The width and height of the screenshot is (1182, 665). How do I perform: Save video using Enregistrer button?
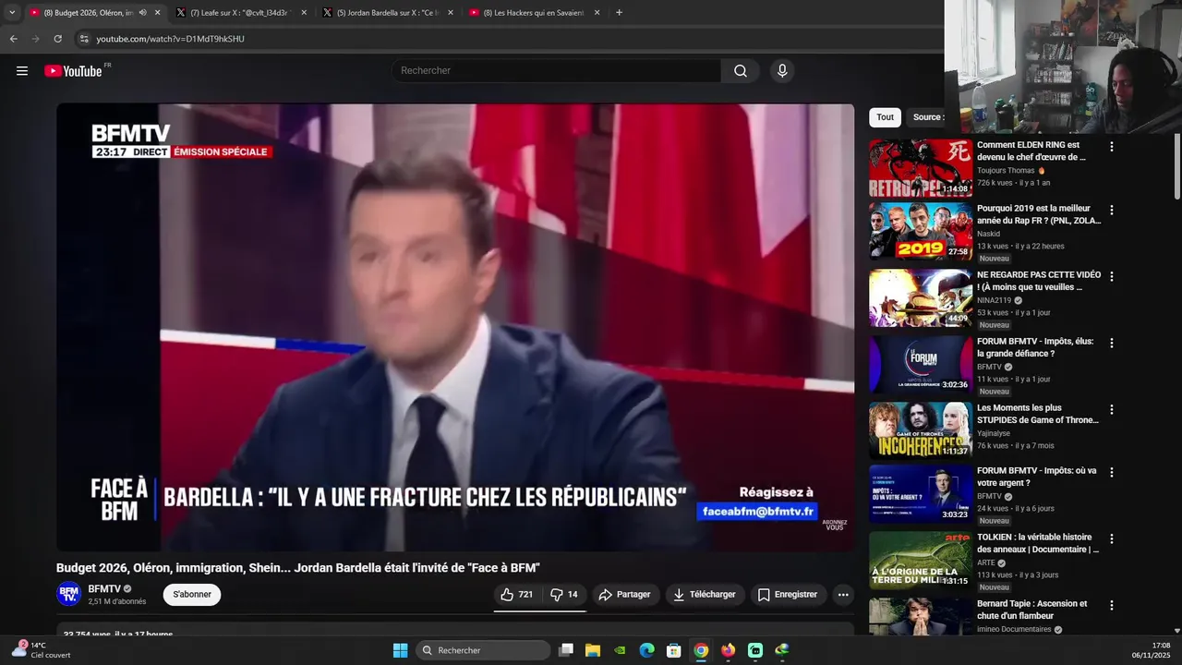788,595
